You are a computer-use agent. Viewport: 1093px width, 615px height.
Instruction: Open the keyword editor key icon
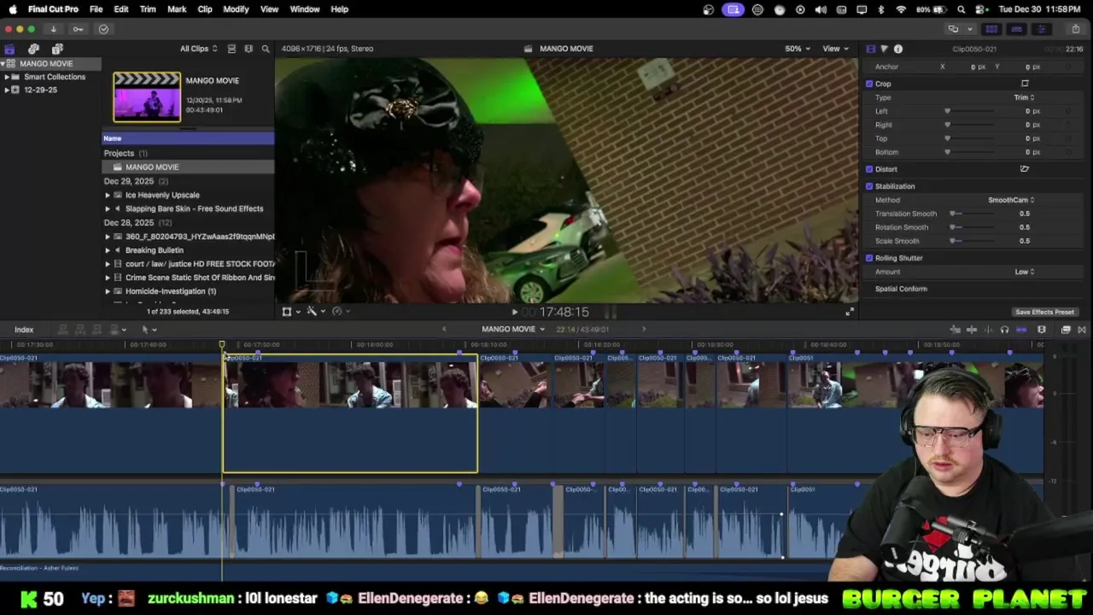tap(78, 29)
